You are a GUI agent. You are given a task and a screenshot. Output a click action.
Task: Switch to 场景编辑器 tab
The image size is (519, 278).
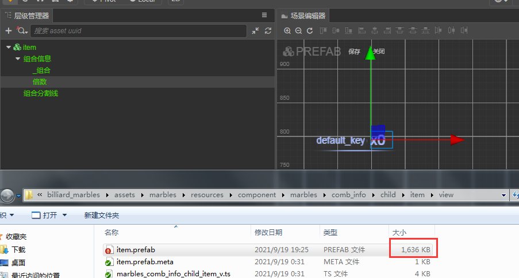pos(303,15)
